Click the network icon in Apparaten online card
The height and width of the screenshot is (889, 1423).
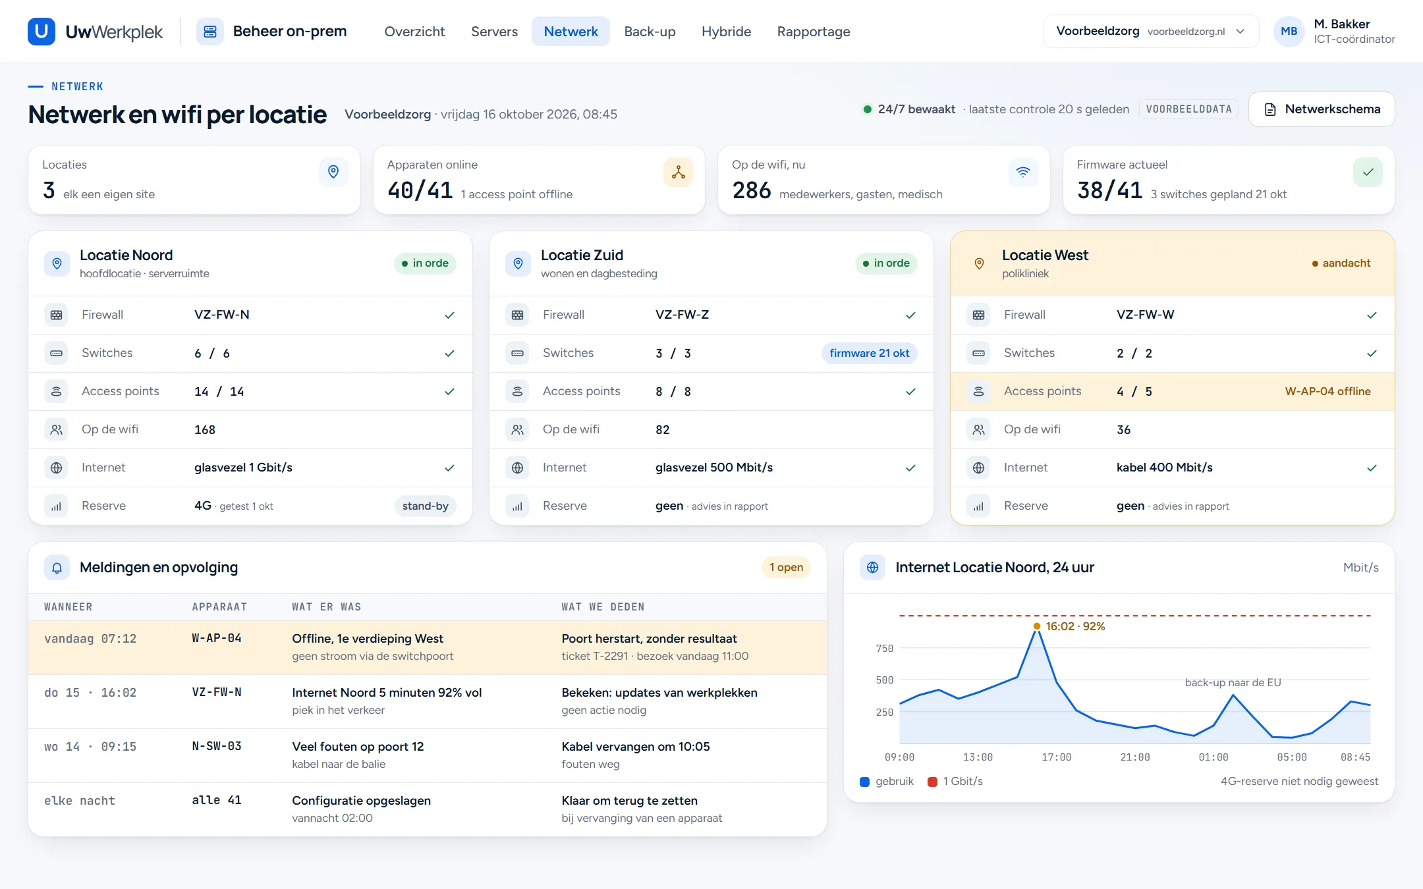[678, 172]
